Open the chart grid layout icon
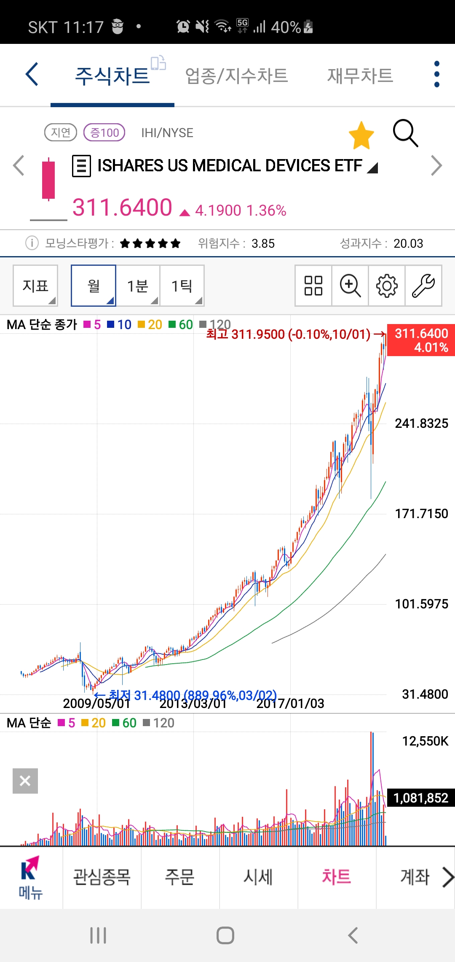The image size is (455, 962). pos(313,286)
